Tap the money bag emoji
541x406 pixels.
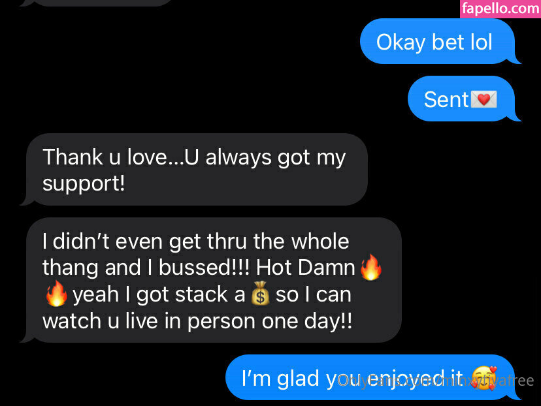(260, 294)
